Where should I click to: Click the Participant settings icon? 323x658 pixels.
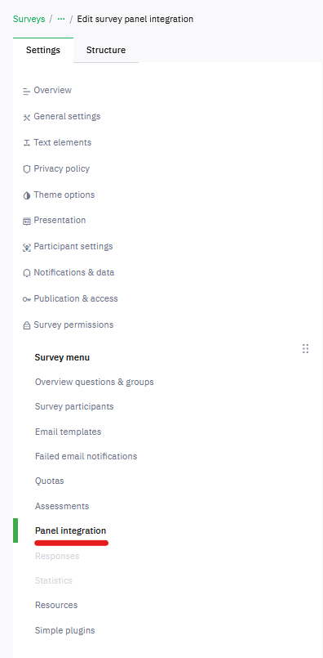27,248
